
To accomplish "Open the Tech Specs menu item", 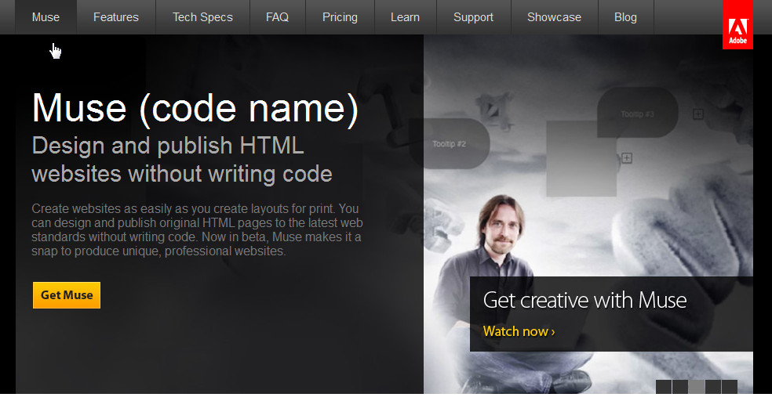I will 203,17.
